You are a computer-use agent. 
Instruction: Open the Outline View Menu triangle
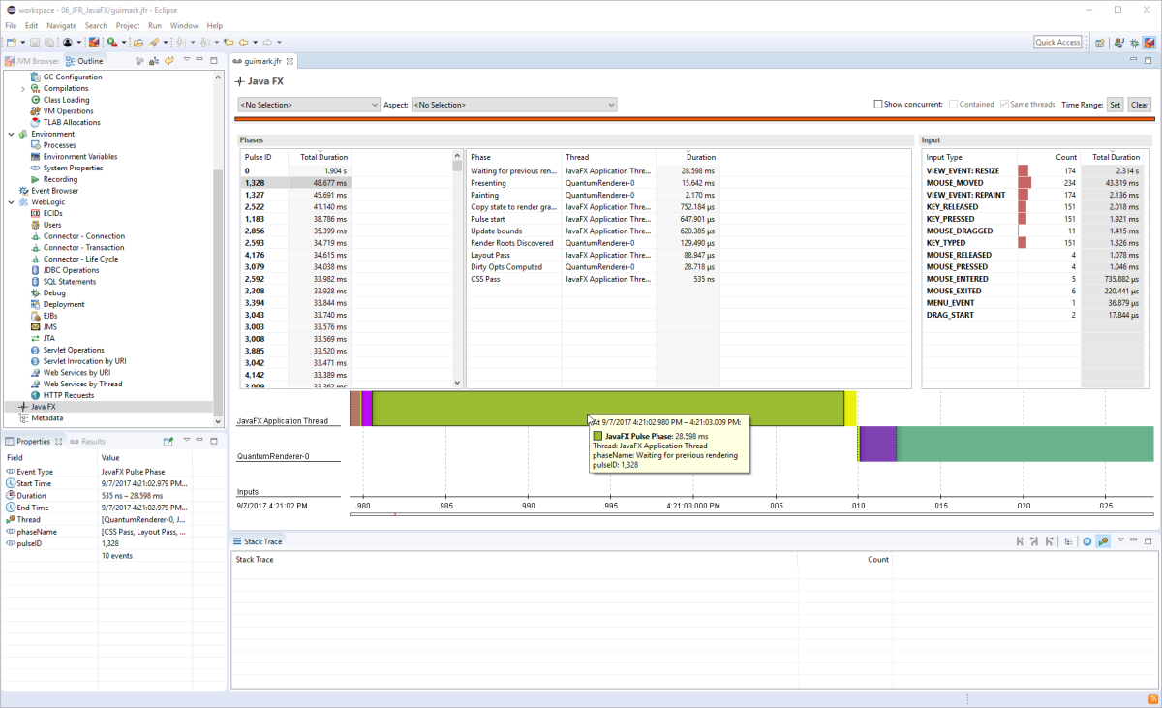pyautogui.click(x=186, y=59)
